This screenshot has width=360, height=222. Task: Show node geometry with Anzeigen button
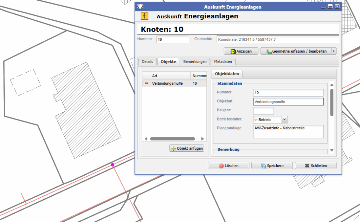click(241, 51)
